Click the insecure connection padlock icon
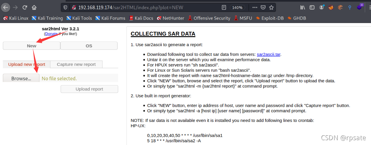 pos(74,7)
